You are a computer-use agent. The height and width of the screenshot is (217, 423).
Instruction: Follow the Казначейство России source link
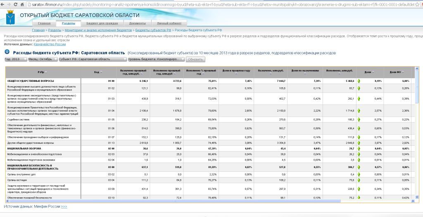coord(50,44)
